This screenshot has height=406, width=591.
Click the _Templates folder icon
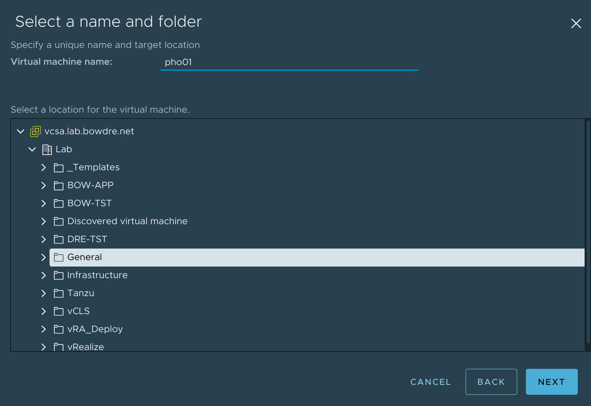(x=59, y=167)
